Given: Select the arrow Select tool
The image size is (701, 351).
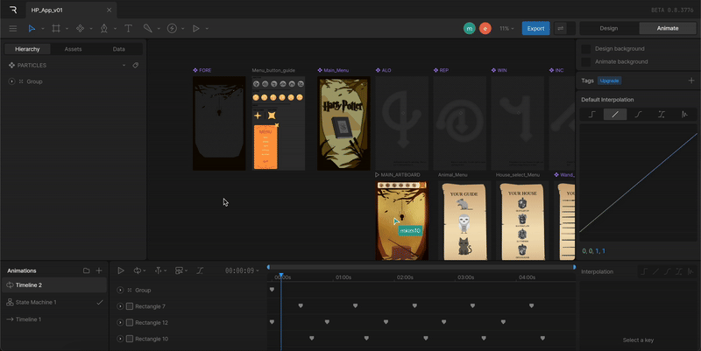Looking at the screenshot, I should 32,29.
